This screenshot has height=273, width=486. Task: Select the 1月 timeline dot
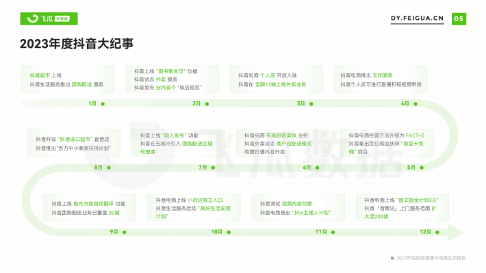pyautogui.click(x=103, y=104)
